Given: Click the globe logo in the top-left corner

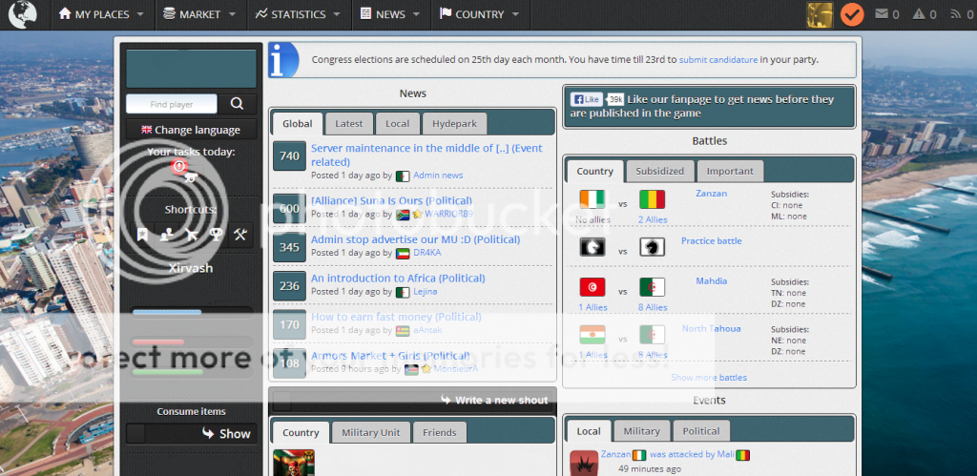Looking at the screenshot, I should (22, 14).
